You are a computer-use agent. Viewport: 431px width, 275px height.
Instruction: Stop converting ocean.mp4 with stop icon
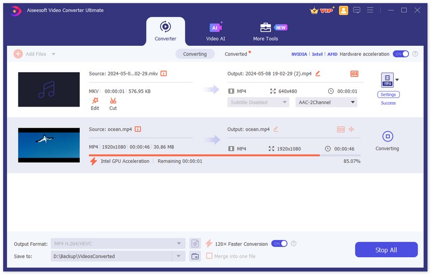tap(387, 136)
